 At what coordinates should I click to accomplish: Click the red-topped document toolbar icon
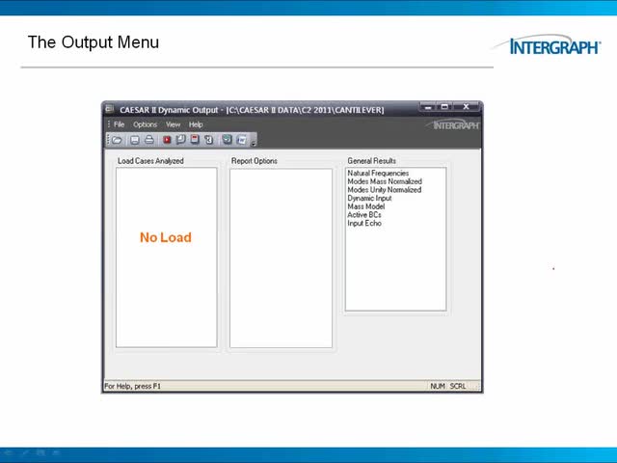point(195,139)
